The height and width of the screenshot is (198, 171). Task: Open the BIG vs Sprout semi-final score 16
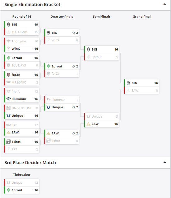(116, 50)
